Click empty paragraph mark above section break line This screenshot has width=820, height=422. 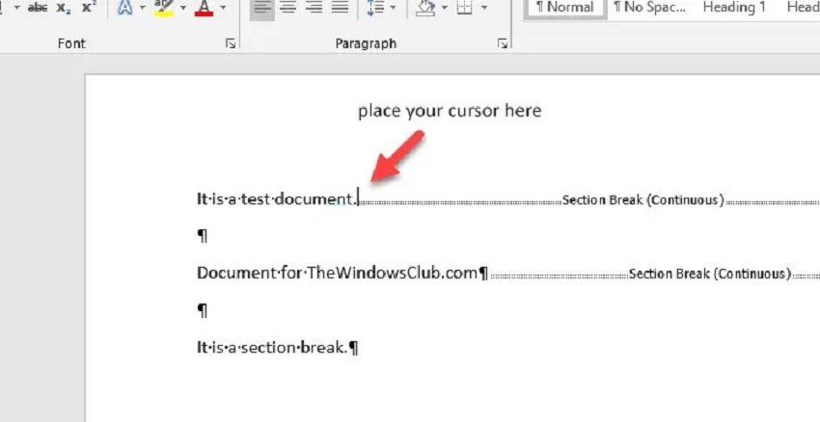(203, 311)
